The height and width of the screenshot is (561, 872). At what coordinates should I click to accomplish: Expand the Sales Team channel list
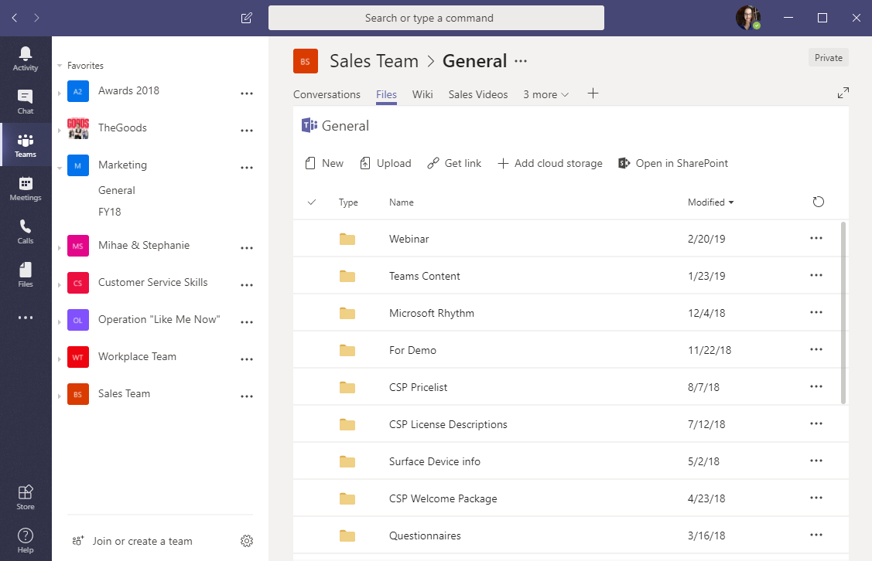tap(60, 396)
